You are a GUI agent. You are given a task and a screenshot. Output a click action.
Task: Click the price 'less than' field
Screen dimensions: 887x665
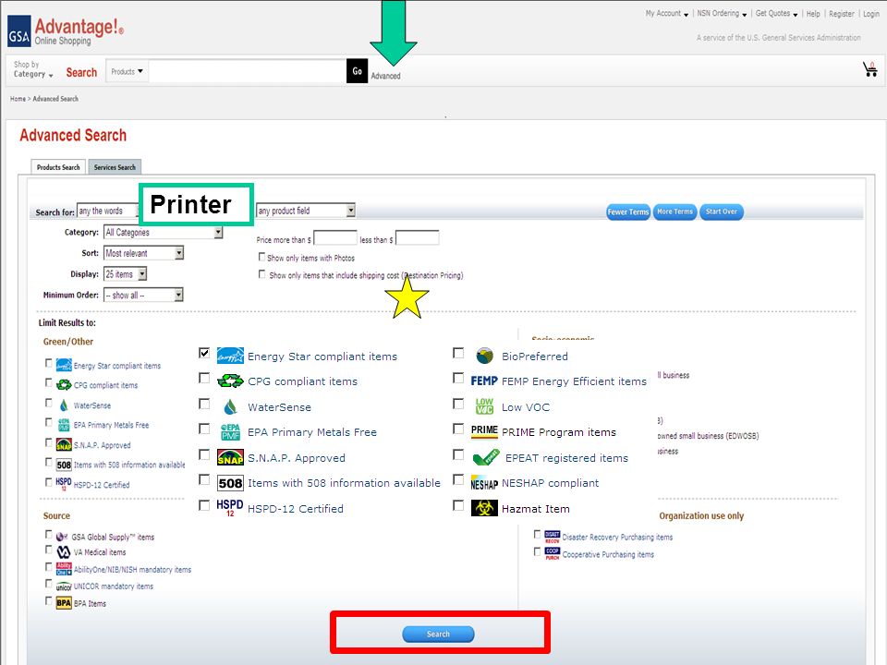[418, 238]
